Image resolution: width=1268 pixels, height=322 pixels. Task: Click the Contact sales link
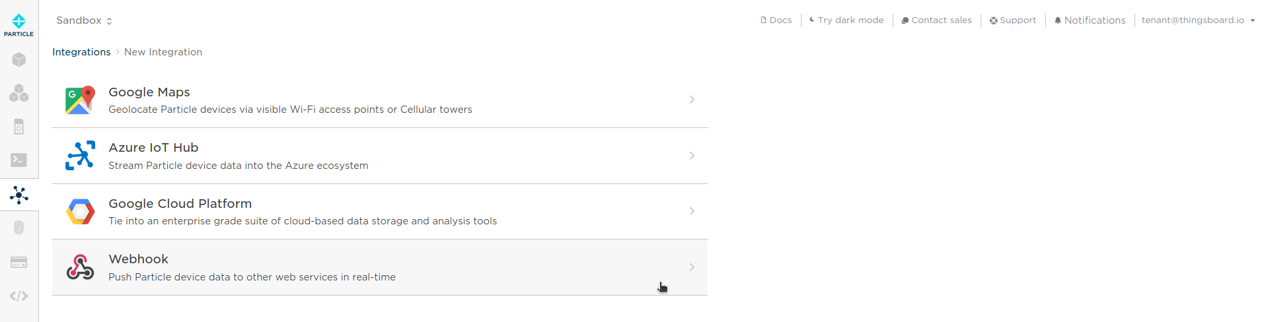tap(936, 20)
